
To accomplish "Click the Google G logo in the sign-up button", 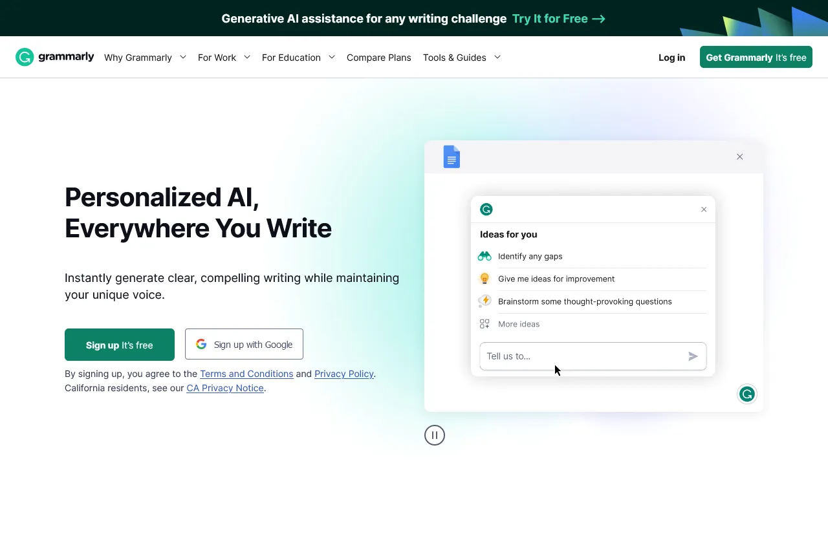I will (x=201, y=344).
